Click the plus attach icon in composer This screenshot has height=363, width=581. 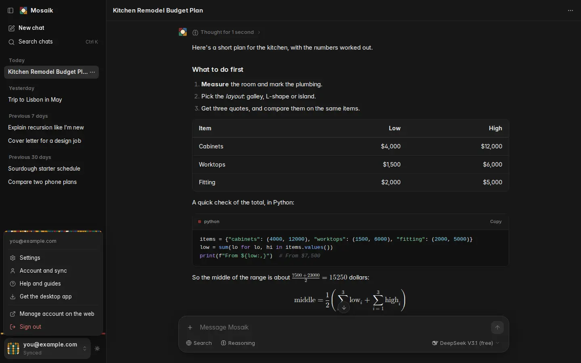(190, 328)
